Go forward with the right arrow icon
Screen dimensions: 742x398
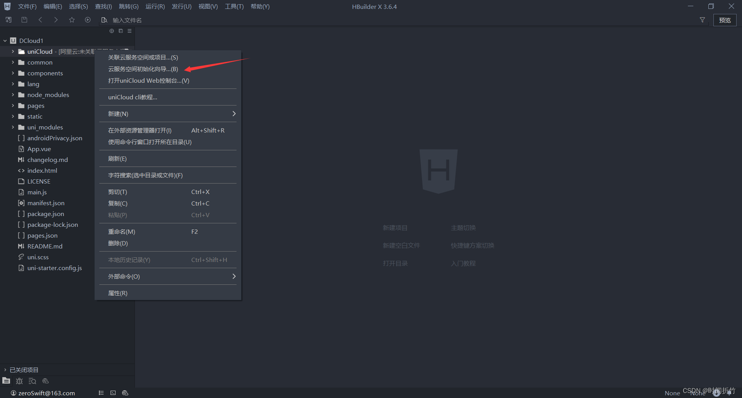tap(56, 20)
